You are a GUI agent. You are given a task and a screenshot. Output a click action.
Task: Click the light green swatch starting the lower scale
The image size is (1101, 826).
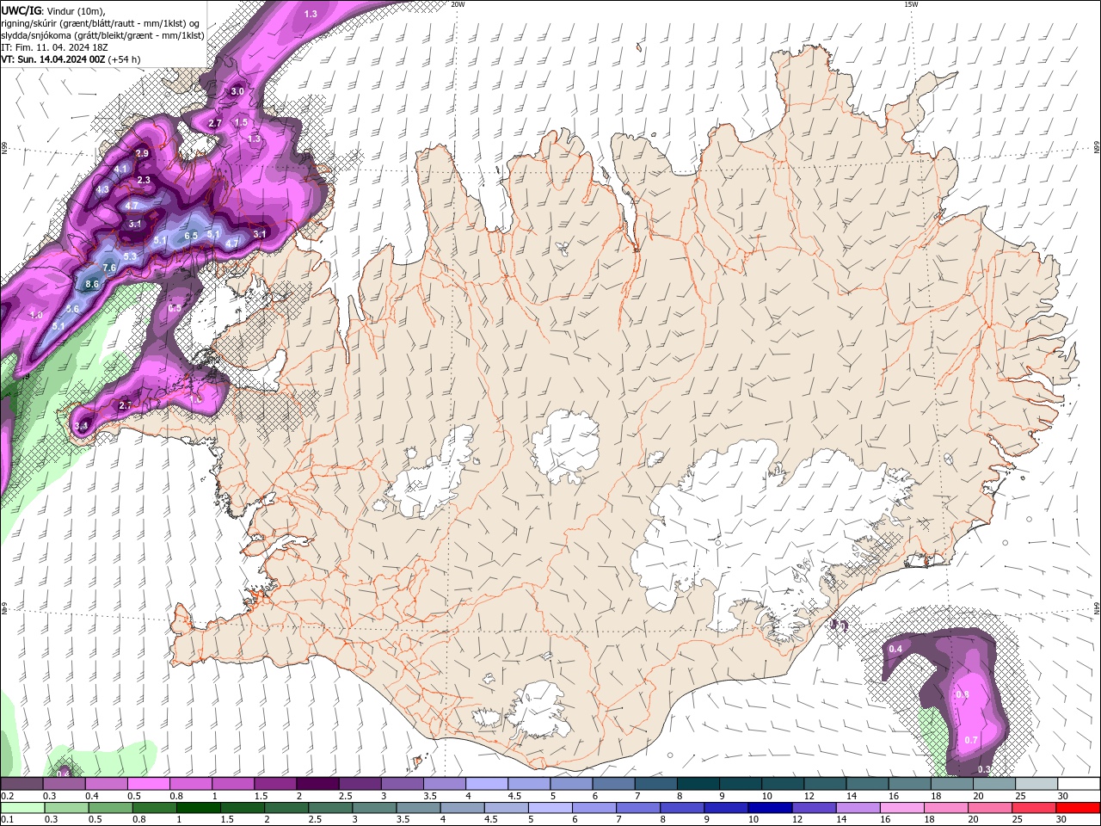coord(22,808)
